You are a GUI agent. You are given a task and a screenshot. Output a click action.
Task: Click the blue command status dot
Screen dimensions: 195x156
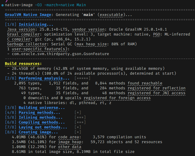(2, 5)
